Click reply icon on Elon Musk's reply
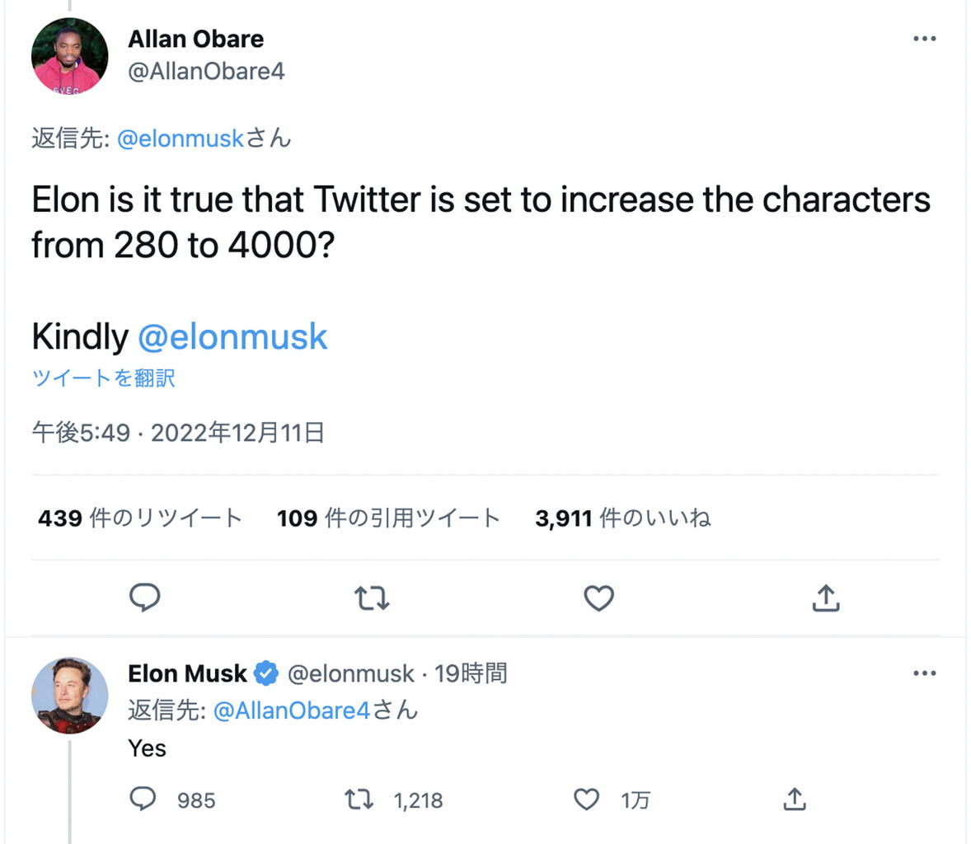Image resolution: width=971 pixels, height=844 pixels. pos(143,799)
